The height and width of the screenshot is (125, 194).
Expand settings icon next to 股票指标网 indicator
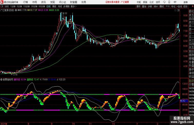1,80
